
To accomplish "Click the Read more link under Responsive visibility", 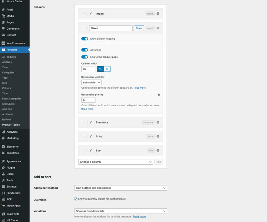I will coord(140,88).
